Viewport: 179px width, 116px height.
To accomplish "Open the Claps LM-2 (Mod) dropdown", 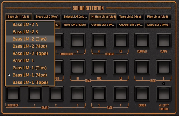I will pos(158,25).
